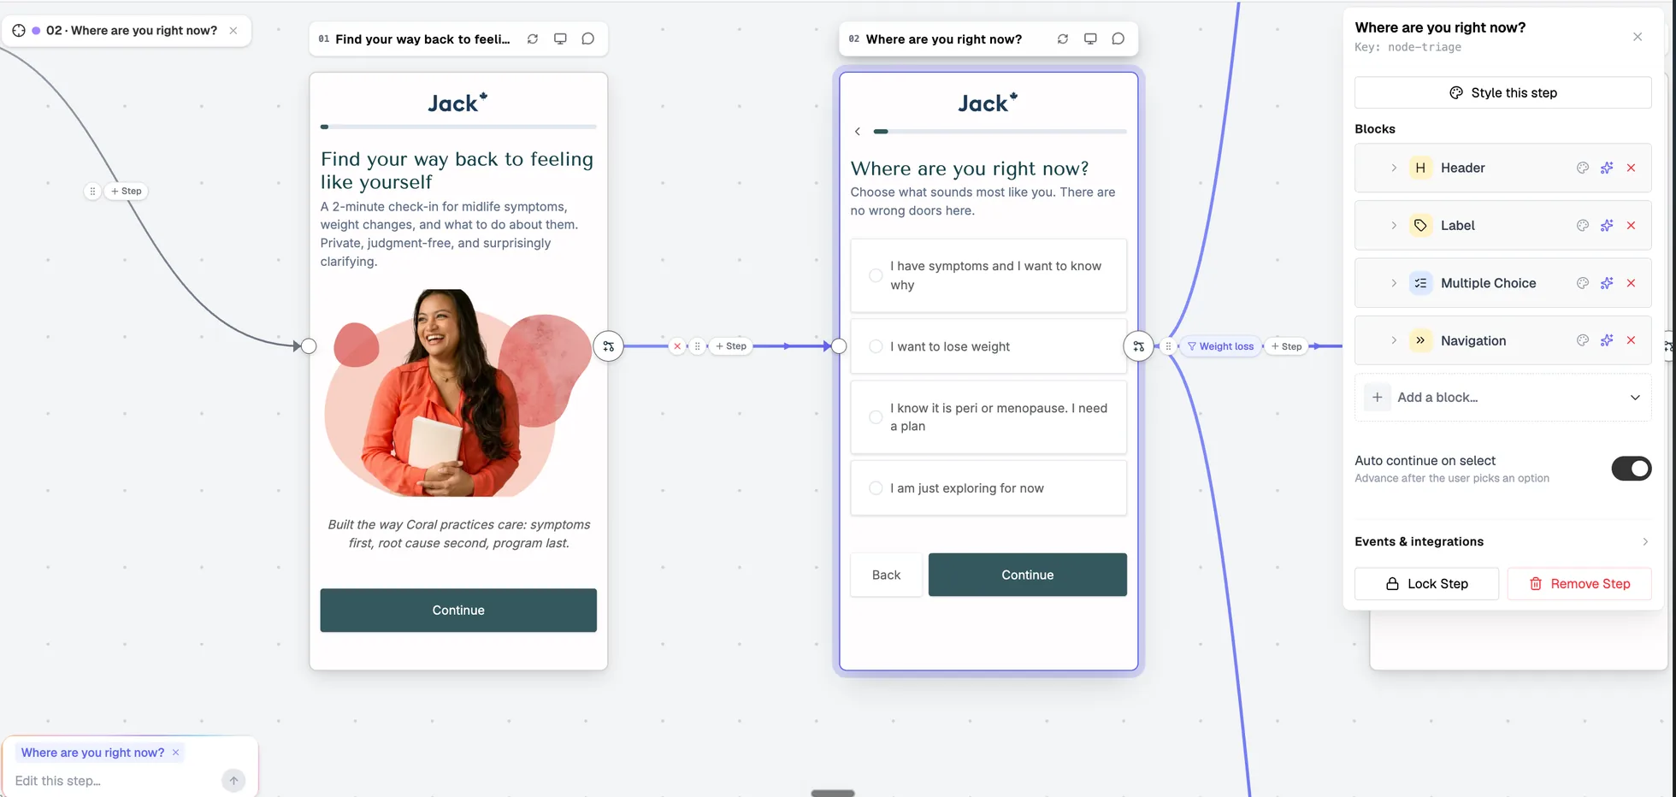Screen dimensions: 1676x797
Task: Click branching connector icon on step 02 card
Action: (x=1138, y=346)
